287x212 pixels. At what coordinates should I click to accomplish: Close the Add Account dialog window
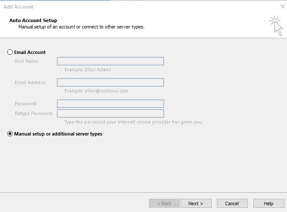[283, 6]
